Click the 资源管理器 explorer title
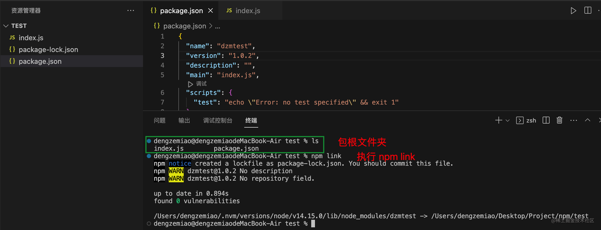The width and height of the screenshot is (601, 230). (26, 10)
